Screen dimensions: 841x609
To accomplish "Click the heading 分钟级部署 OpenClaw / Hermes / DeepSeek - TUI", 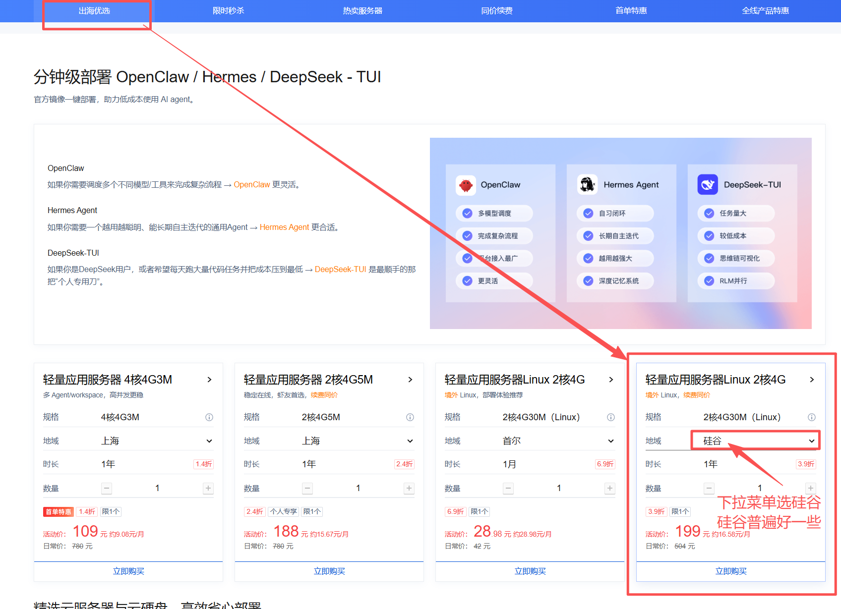I will (x=207, y=77).
